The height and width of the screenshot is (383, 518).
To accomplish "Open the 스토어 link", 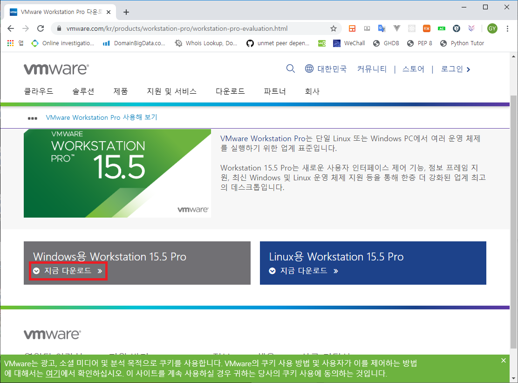I will tap(413, 69).
